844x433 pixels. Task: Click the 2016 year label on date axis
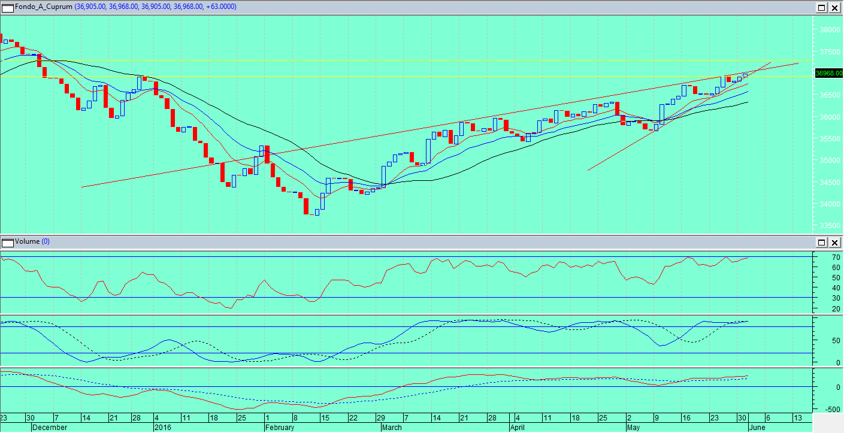163,428
